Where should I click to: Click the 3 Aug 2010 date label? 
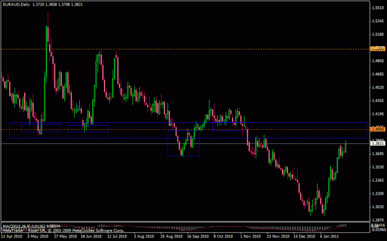click(x=144, y=237)
